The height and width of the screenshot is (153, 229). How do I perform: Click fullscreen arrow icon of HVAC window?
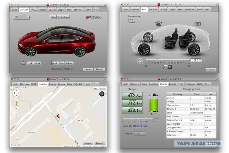click(x=217, y=5)
